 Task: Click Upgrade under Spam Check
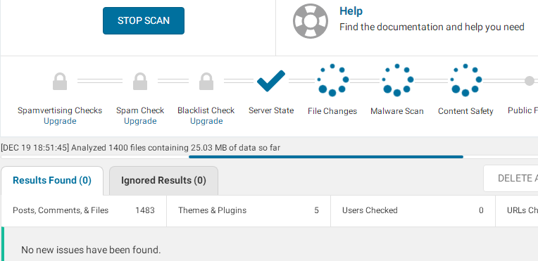pos(140,121)
